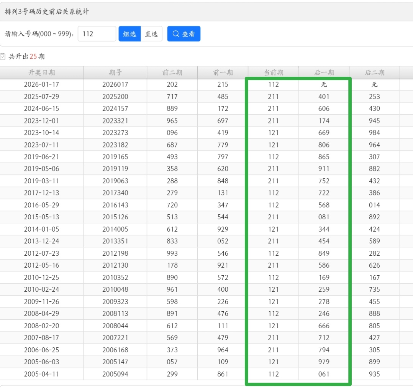The height and width of the screenshot is (388, 413).
Task: Click the 期号 column header
Action: (x=115, y=72)
